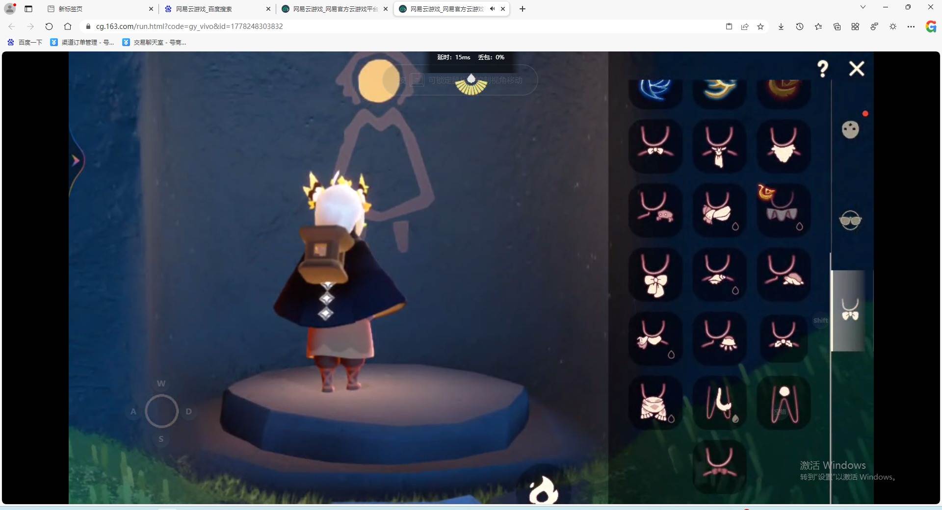The image size is (942, 510).
Task: Select the pink and white scarf necklace
Action: (720, 210)
